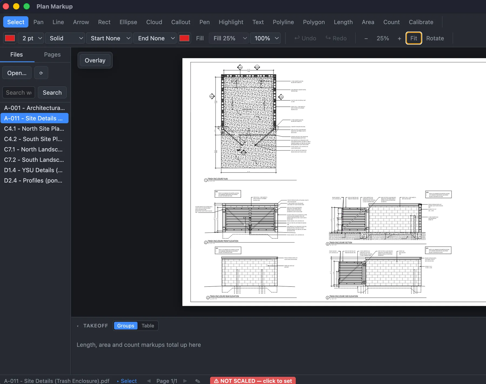Go to the next page arrow
Screen dimensions: 486x384
point(185,381)
